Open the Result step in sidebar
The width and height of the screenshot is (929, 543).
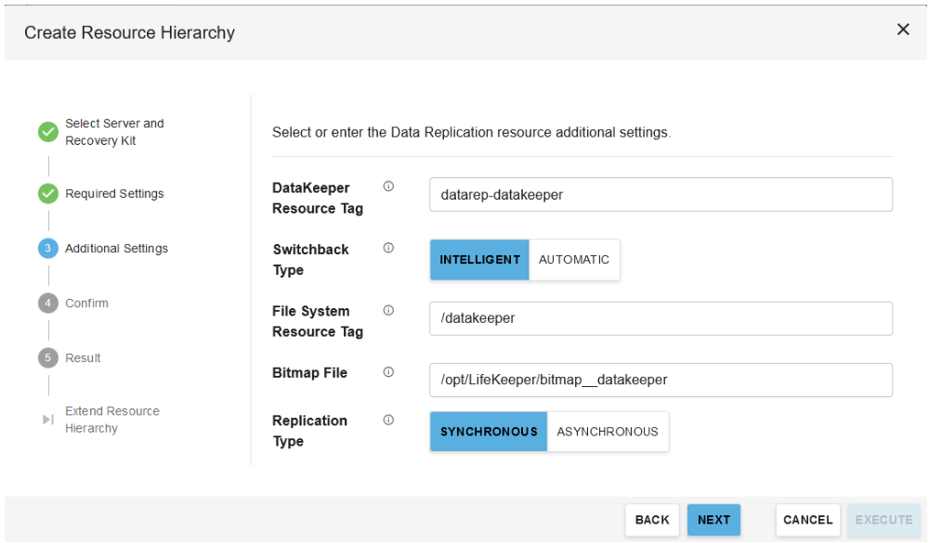click(x=83, y=358)
